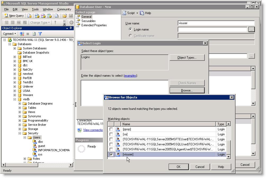Open the examples link in Select Login
Image resolution: width=266 pixels, height=178 pixels.
[x=130, y=76]
